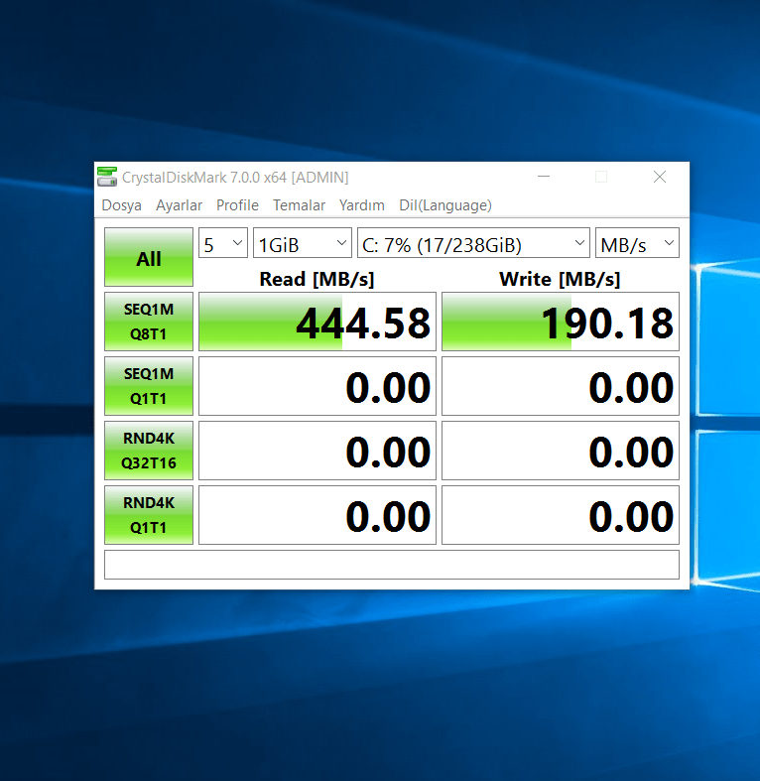Expand the MB/s unit dropdown
The height and width of the screenshot is (781, 760).
tap(638, 243)
